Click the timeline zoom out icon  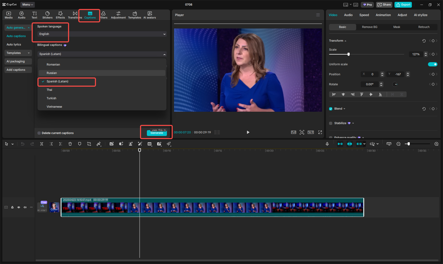[398, 144]
